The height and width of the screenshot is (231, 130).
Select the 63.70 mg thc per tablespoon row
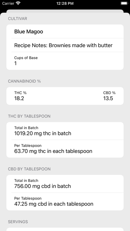65,149
